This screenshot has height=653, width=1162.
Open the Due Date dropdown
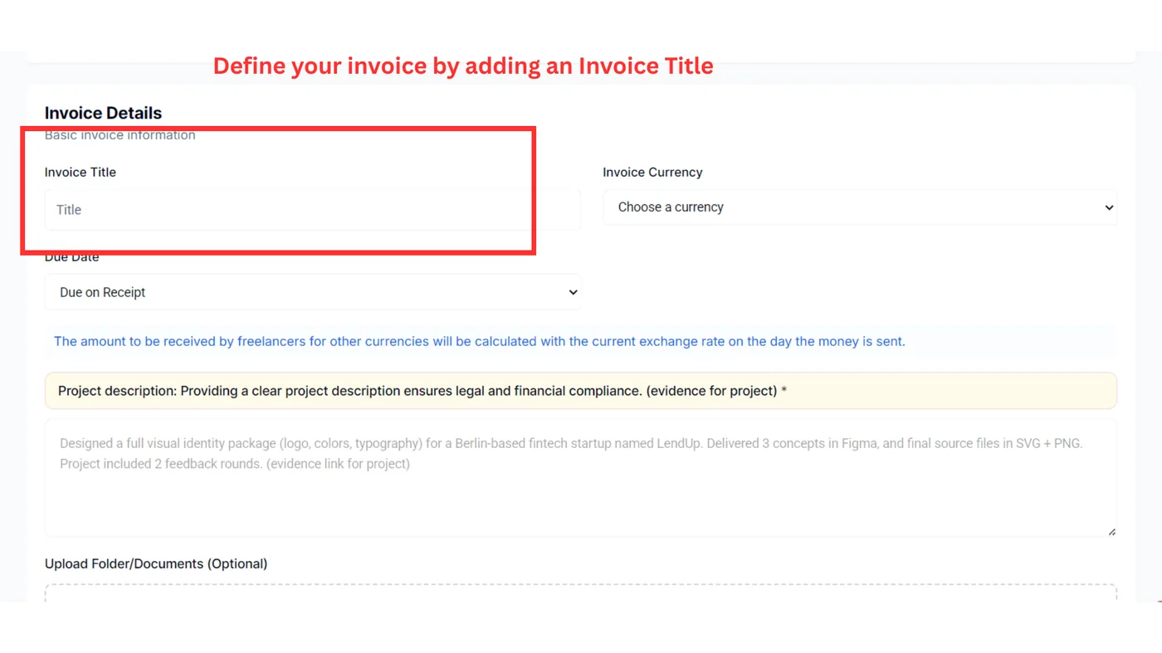point(313,292)
